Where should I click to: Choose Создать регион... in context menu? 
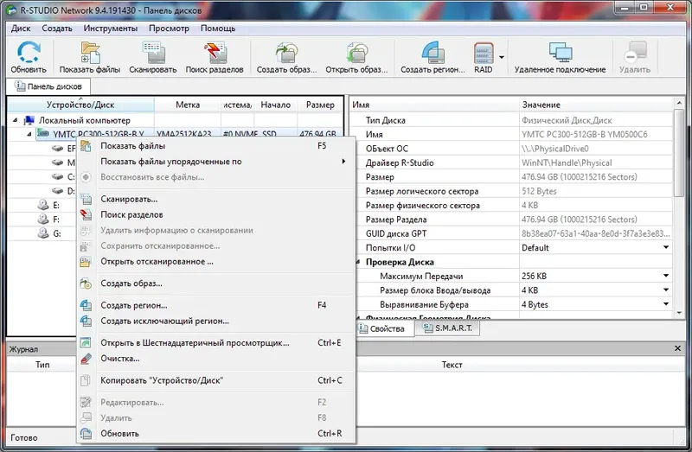[215, 305]
